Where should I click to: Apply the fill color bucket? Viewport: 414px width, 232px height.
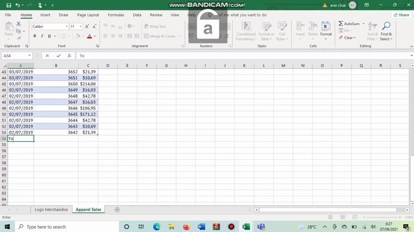pos(78,36)
